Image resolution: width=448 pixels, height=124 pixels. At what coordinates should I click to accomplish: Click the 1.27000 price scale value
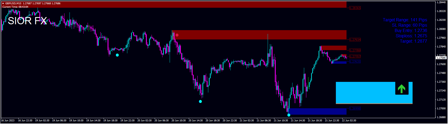click(x=442, y=109)
